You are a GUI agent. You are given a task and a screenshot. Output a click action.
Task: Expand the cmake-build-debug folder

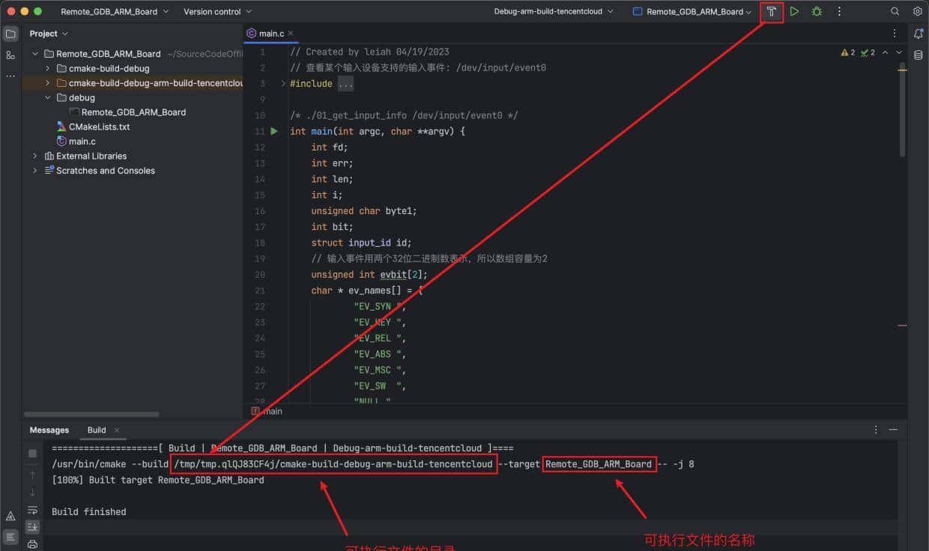click(48, 68)
